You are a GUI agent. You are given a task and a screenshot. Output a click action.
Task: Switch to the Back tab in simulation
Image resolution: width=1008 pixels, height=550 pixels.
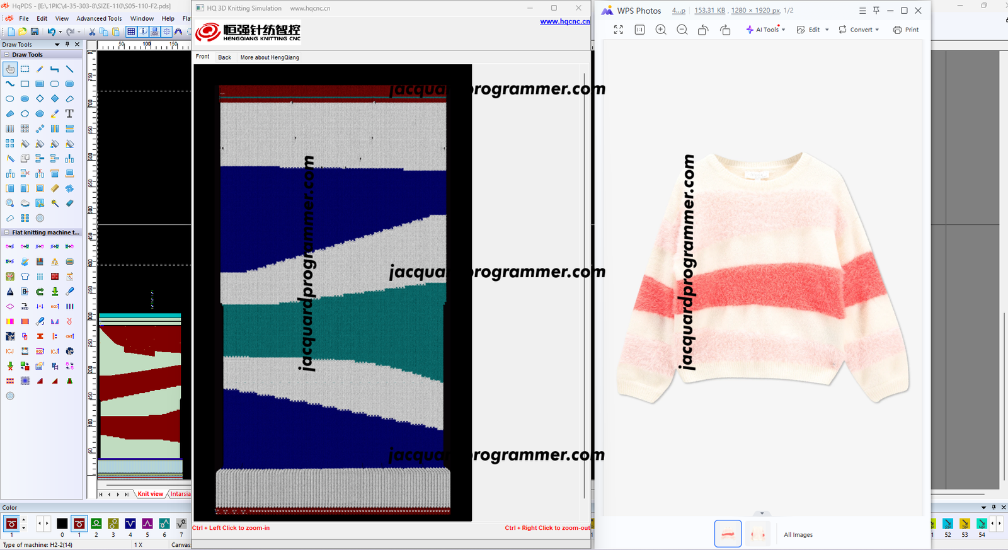[x=224, y=57]
